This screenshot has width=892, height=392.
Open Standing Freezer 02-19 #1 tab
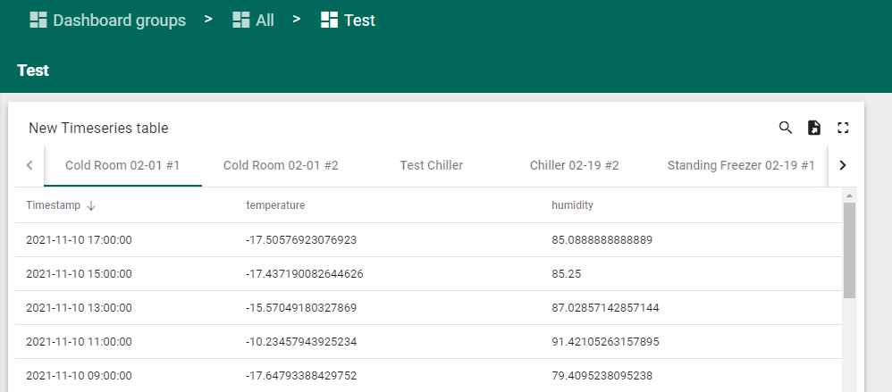pos(741,165)
